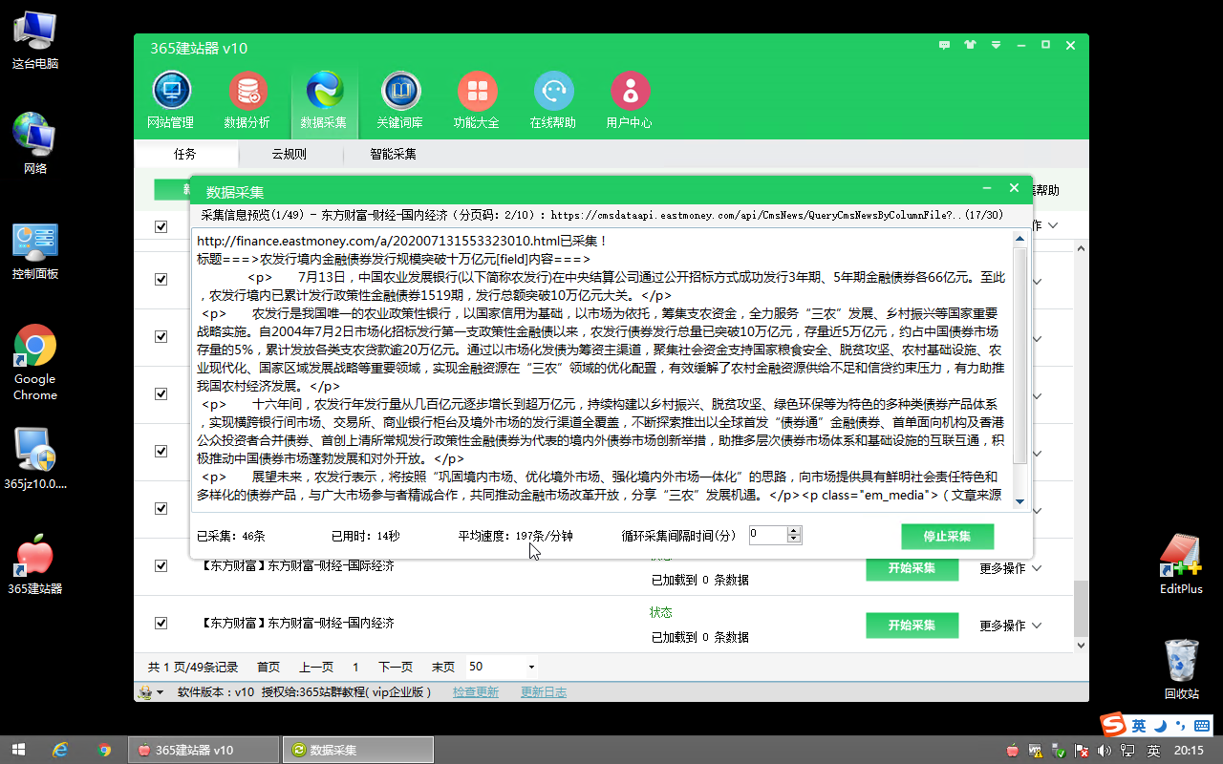Switch to the 数据采集 taskbar window

click(x=359, y=750)
